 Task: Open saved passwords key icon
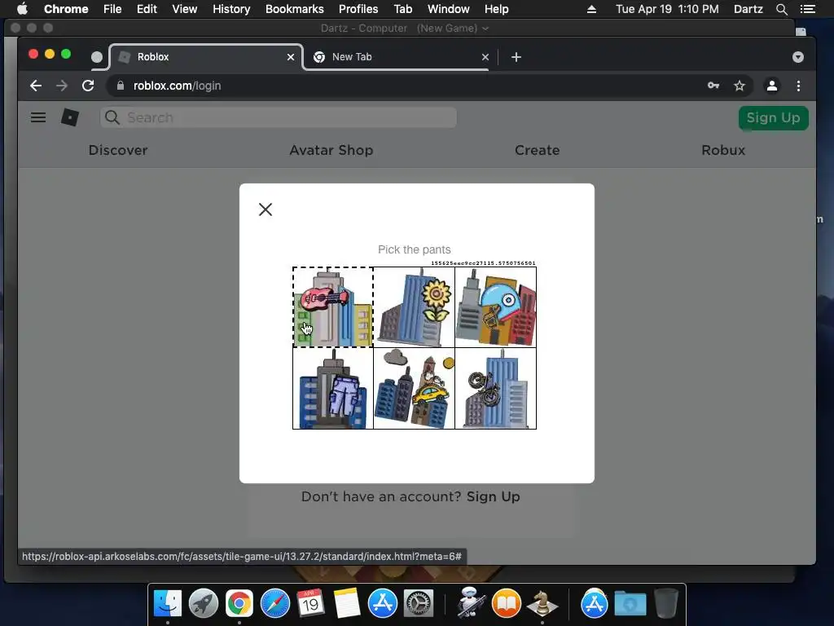click(713, 86)
